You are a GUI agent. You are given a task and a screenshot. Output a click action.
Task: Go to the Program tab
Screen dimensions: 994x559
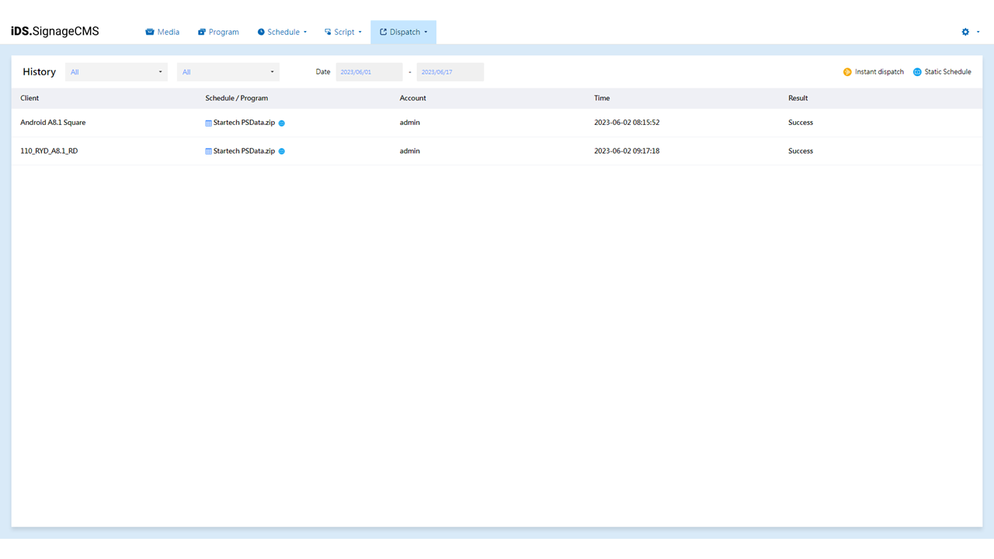(218, 32)
